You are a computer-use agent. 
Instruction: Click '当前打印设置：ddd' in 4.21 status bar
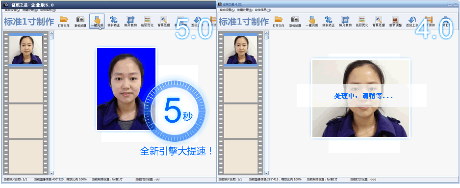(363, 179)
